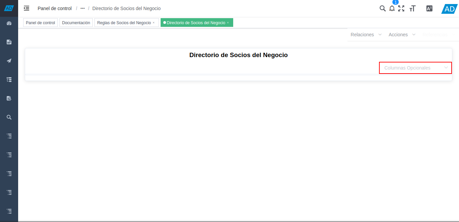Click the paper plane workflow icon
Image resolution: width=459 pixels, height=222 pixels.
click(9, 60)
